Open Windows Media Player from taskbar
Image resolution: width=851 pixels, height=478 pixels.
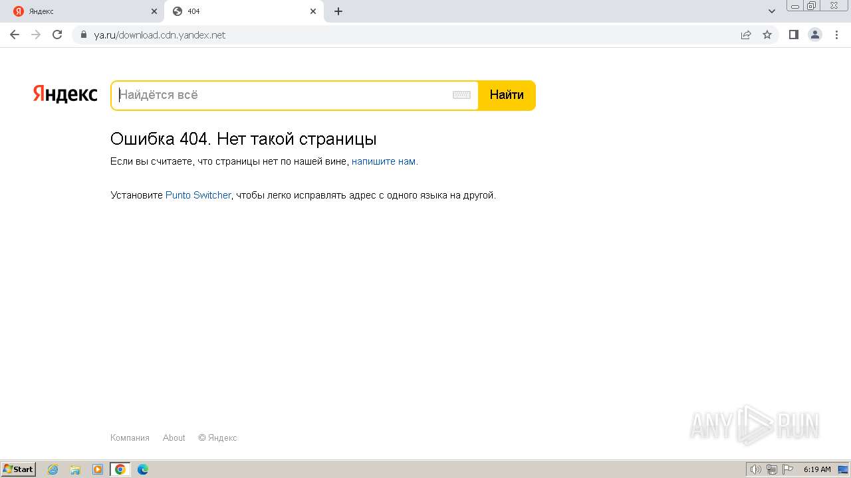click(98, 469)
